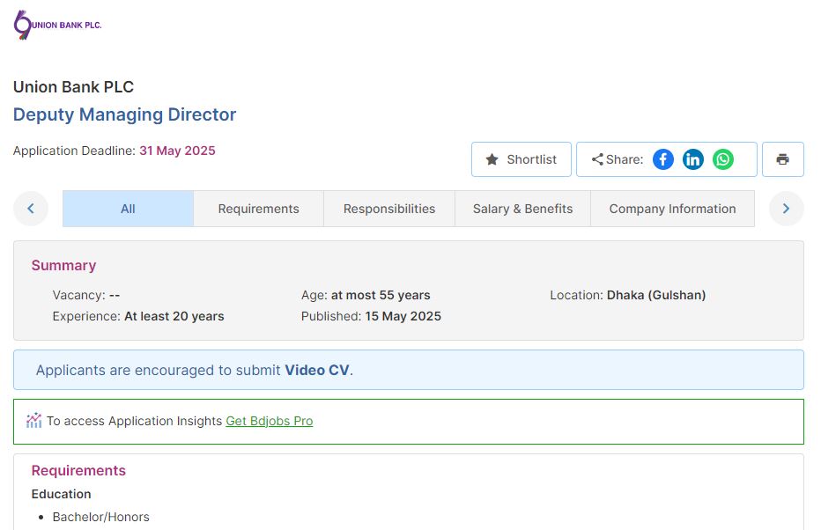Share the job on Facebook
The image size is (821, 530).
[662, 159]
